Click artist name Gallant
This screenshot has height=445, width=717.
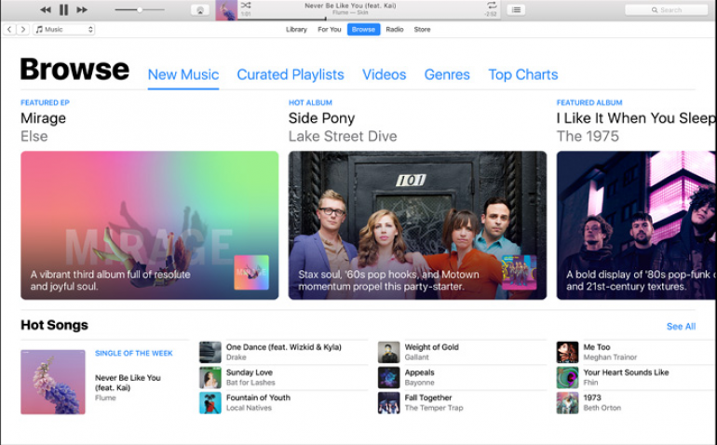click(416, 357)
